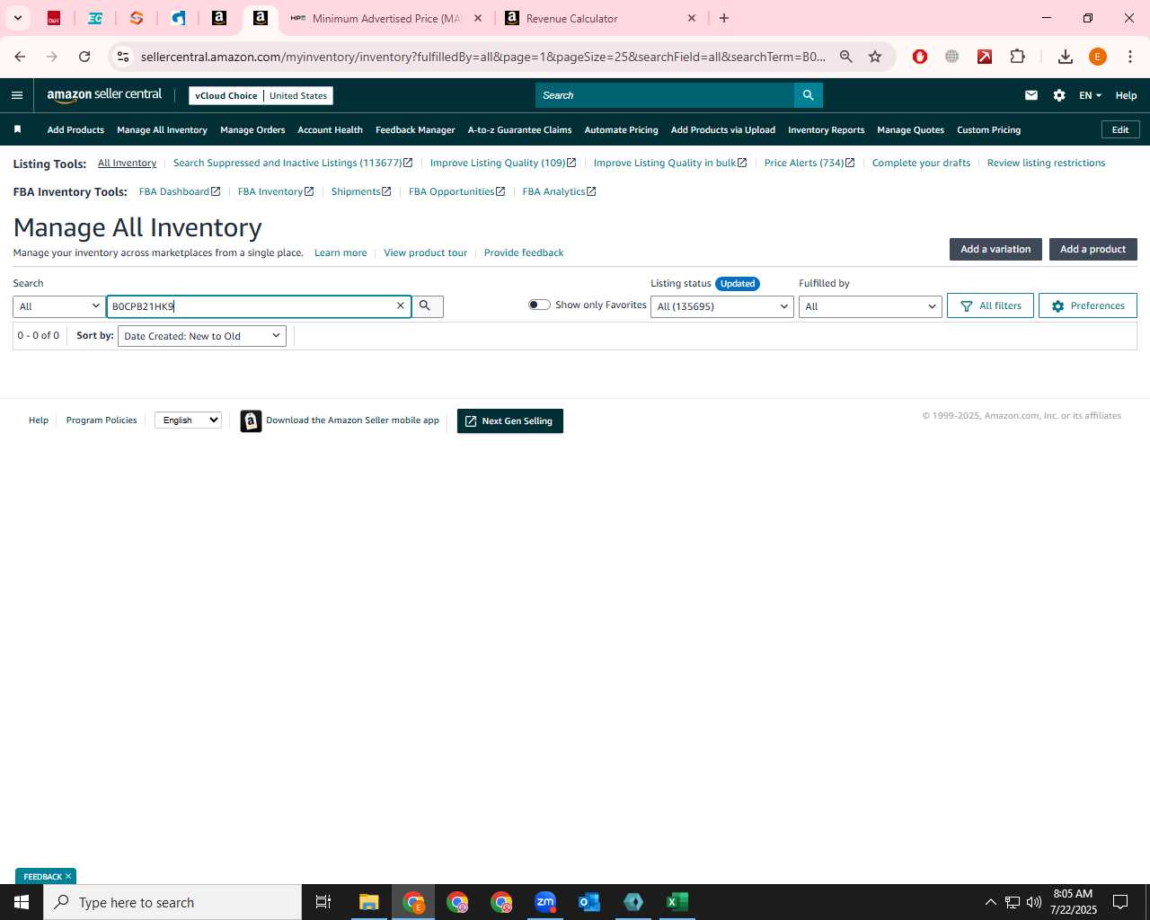Screen dimensions: 1150x920
Task: Open Price Alerts (734) link
Action: click(809, 163)
